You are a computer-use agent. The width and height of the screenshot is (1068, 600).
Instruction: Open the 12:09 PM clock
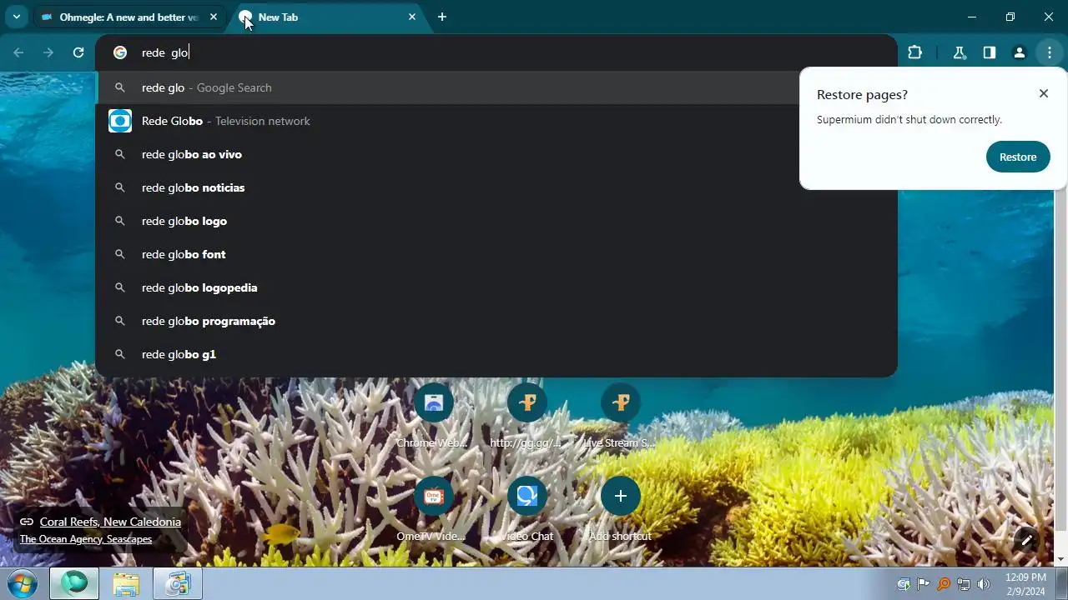click(1025, 583)
